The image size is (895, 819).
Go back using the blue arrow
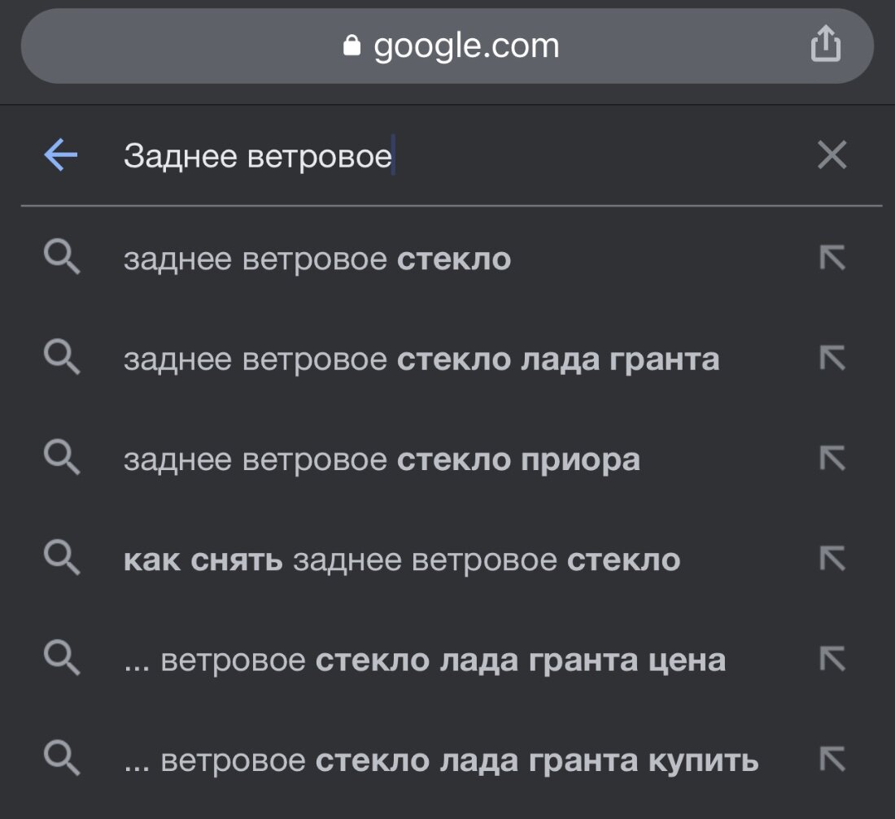coord(61,155)
